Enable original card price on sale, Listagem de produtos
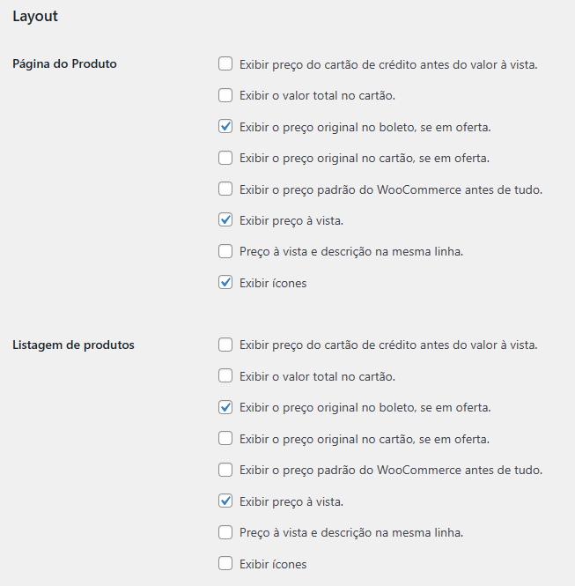 click(x=225, y=439)
